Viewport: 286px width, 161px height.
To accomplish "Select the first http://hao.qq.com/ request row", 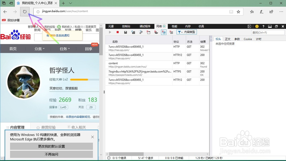I will click(x=157, y=48).
